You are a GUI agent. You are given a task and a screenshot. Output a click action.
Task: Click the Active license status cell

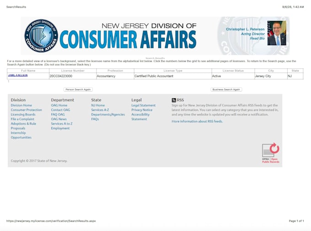coord(233,76)
